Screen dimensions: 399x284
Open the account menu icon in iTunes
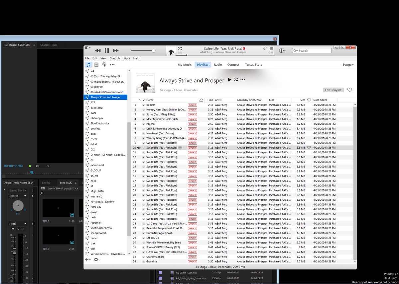click(x=283, y=50)
